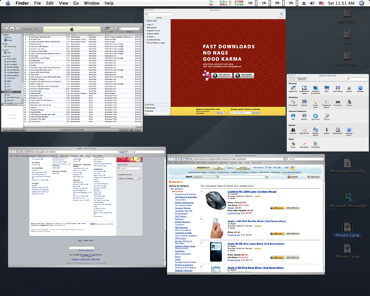Open the Spotlight preference pane
Screen dimensions: 370x296
pyautogui.click(x=360, y=88)
